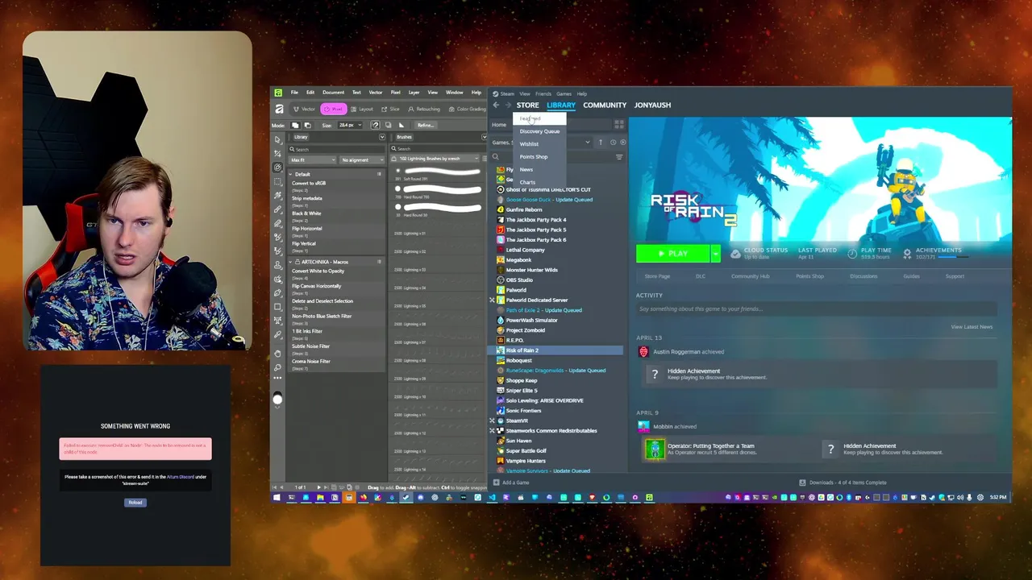Select the rectangular marquee selection tool
The image size is (1032, 580).
278,181
